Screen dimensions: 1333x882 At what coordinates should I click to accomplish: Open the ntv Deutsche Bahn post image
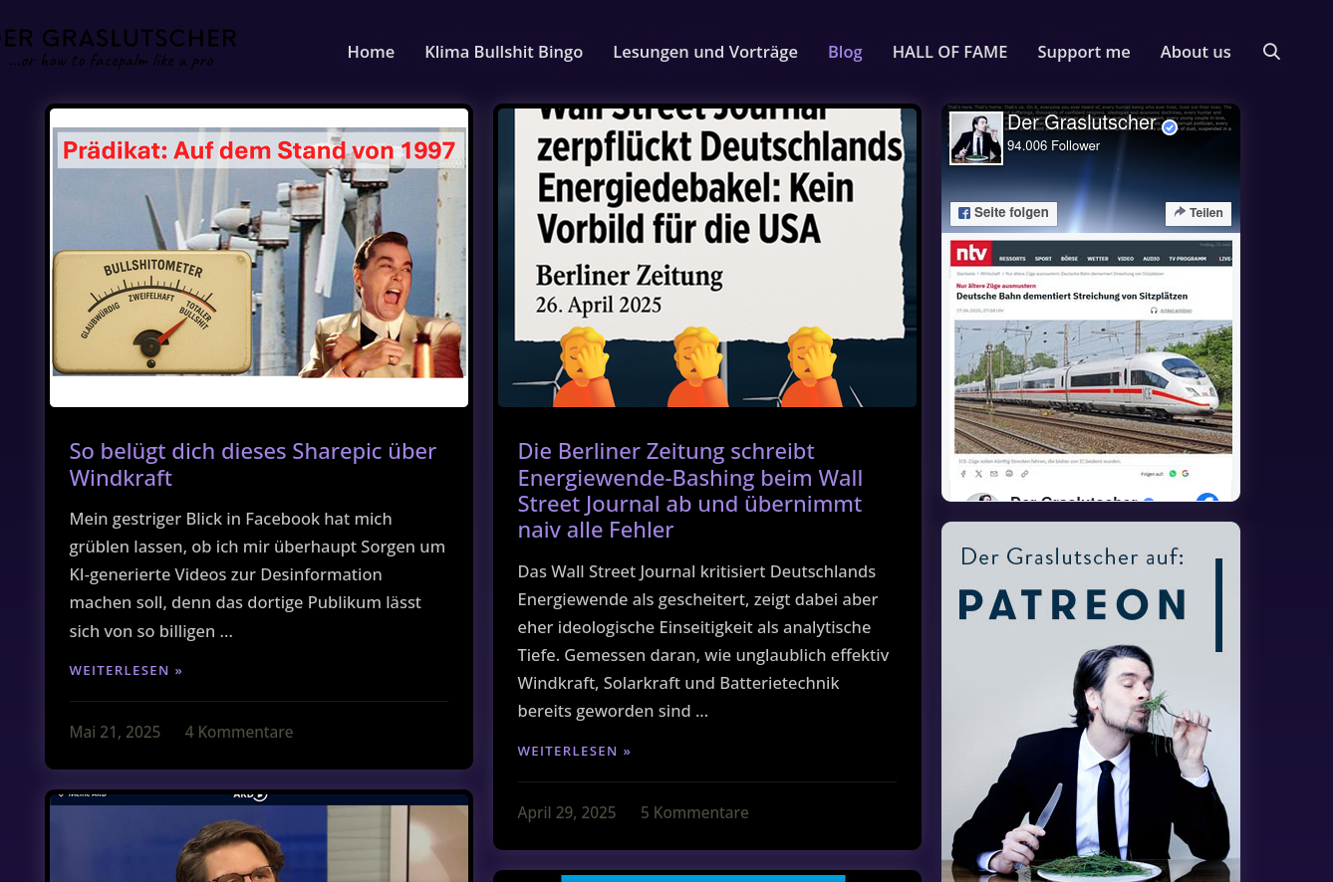pos(1091,362)
